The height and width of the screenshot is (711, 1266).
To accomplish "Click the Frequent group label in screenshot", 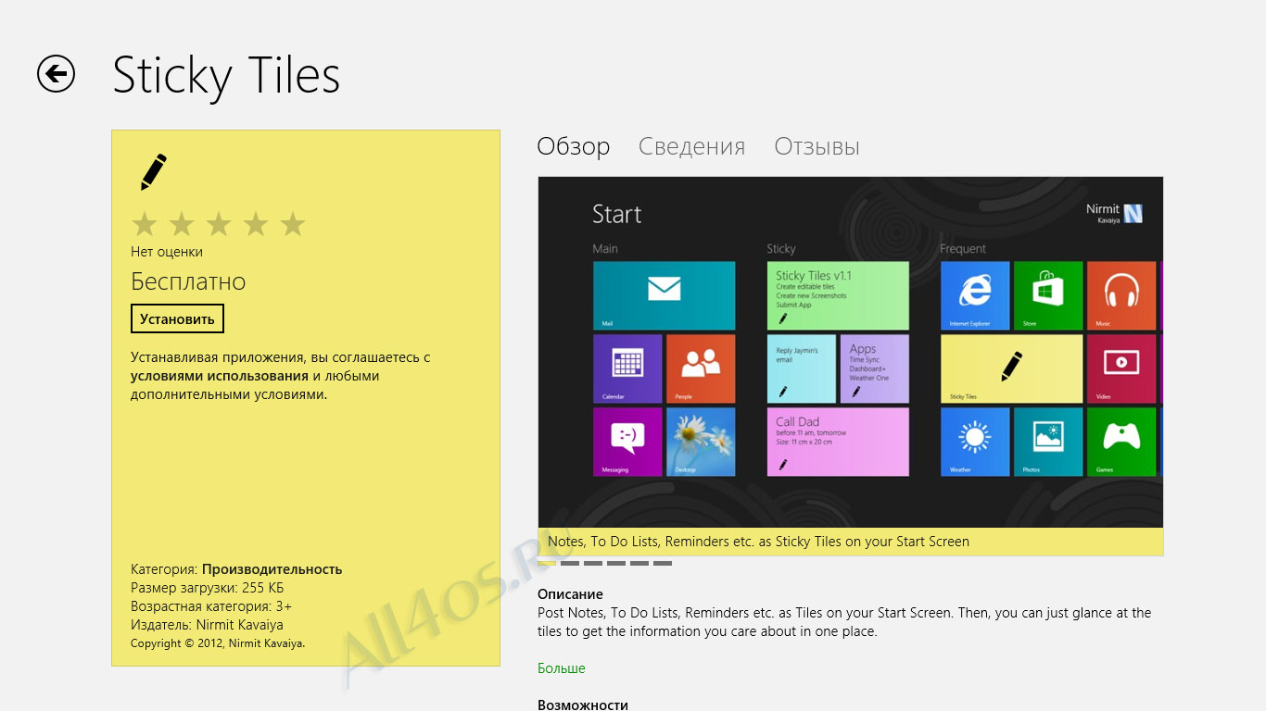I will pyautogui.click(x=963, y=248).
